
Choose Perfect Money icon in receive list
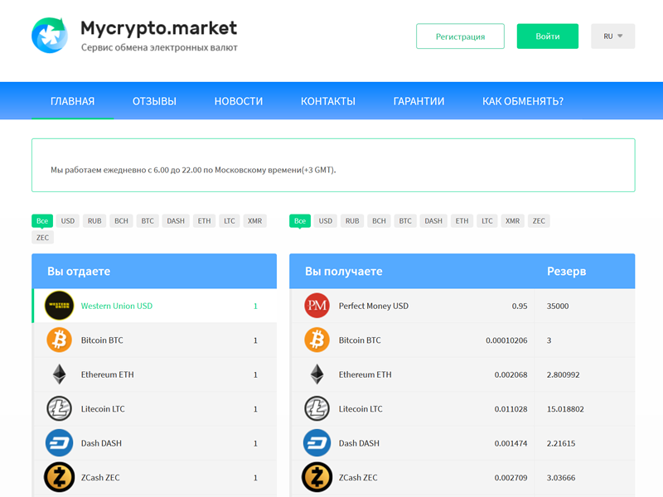317,306
